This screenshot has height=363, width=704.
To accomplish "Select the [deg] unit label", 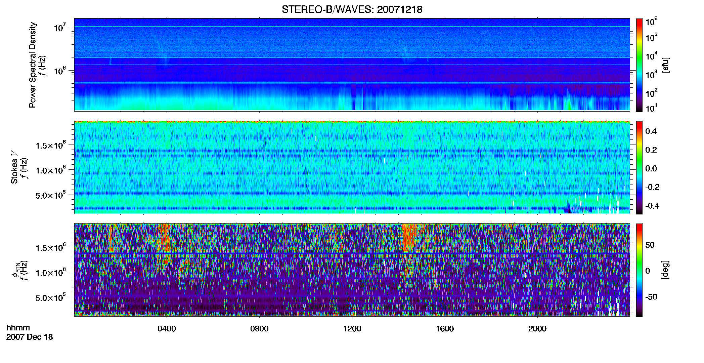I will coord(665,270).
